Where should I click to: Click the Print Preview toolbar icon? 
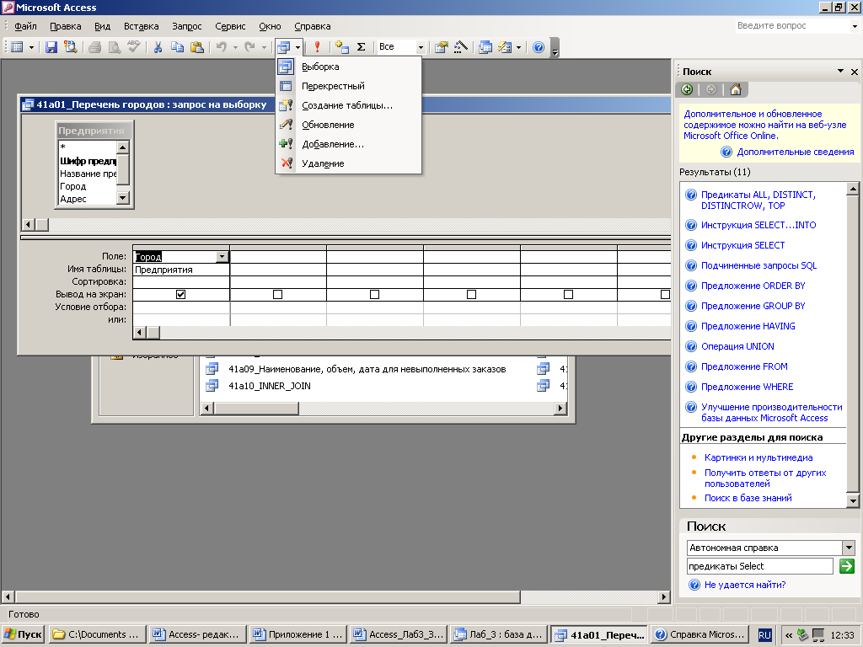point(114,47)
